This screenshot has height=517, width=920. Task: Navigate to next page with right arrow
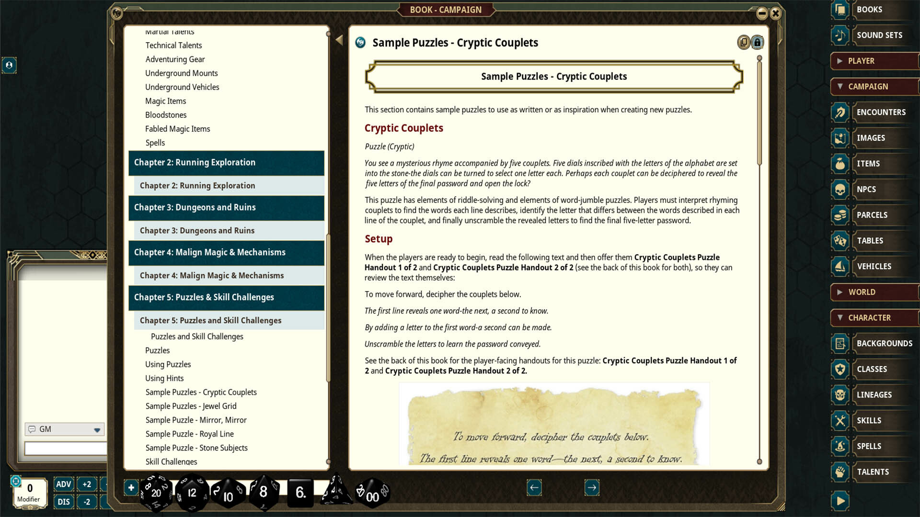pyautogui.click(x=592, y=487)
